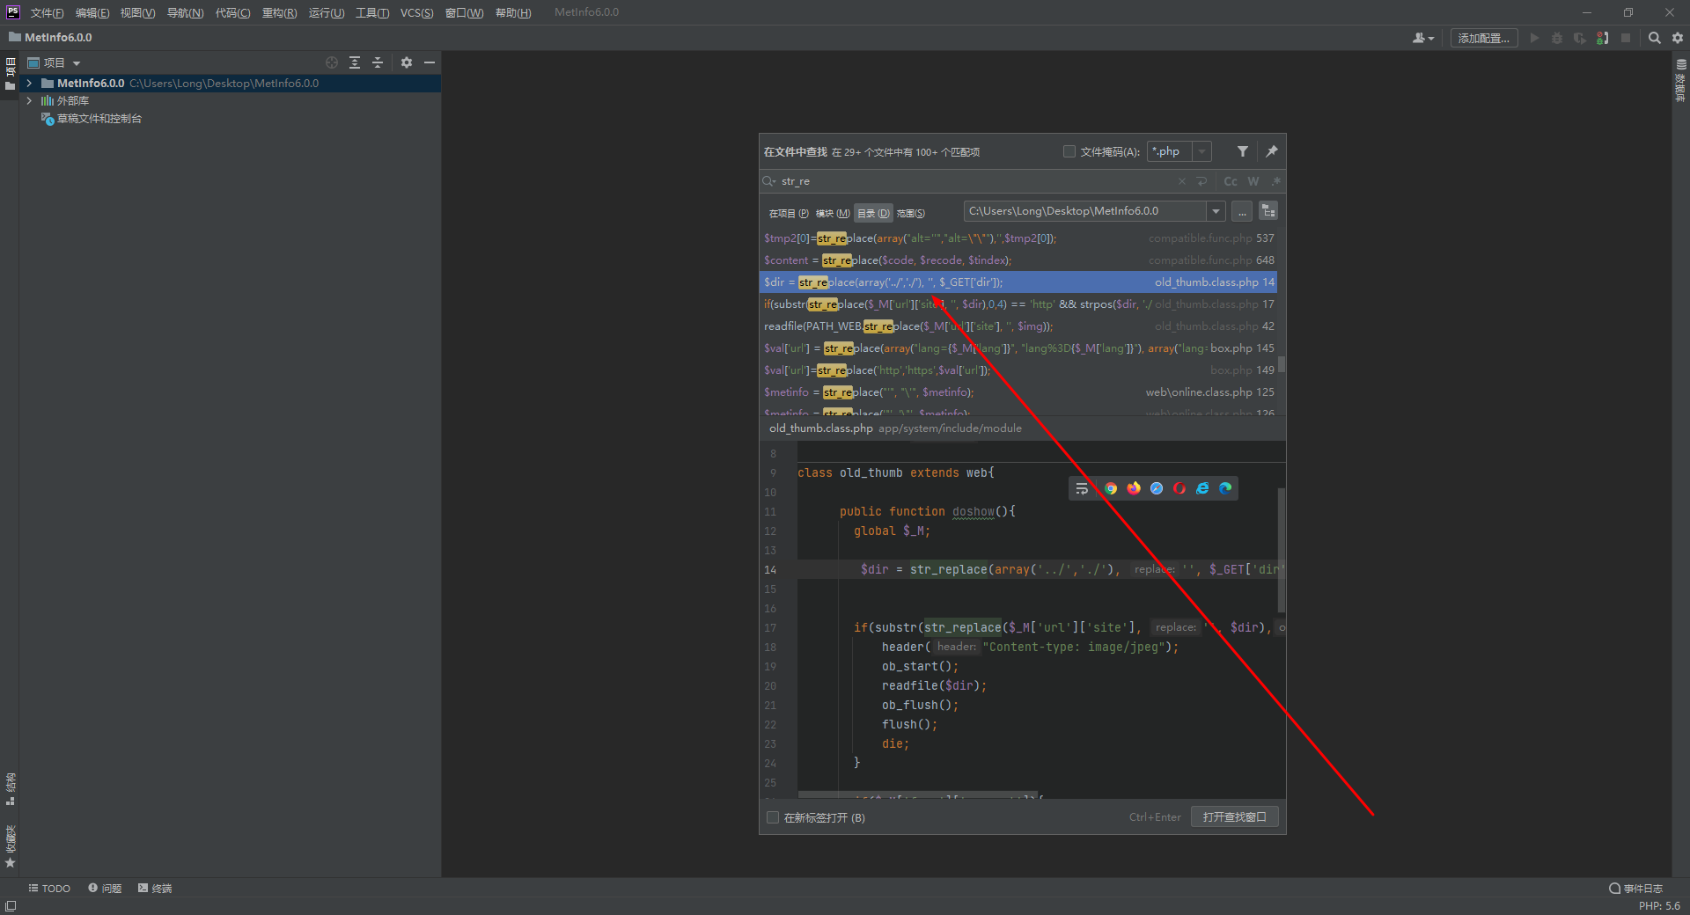Click the filter funnel icon in find dialog
Image resolution: width=1690 pixels, height=915 pixels.
(1243, 151)
